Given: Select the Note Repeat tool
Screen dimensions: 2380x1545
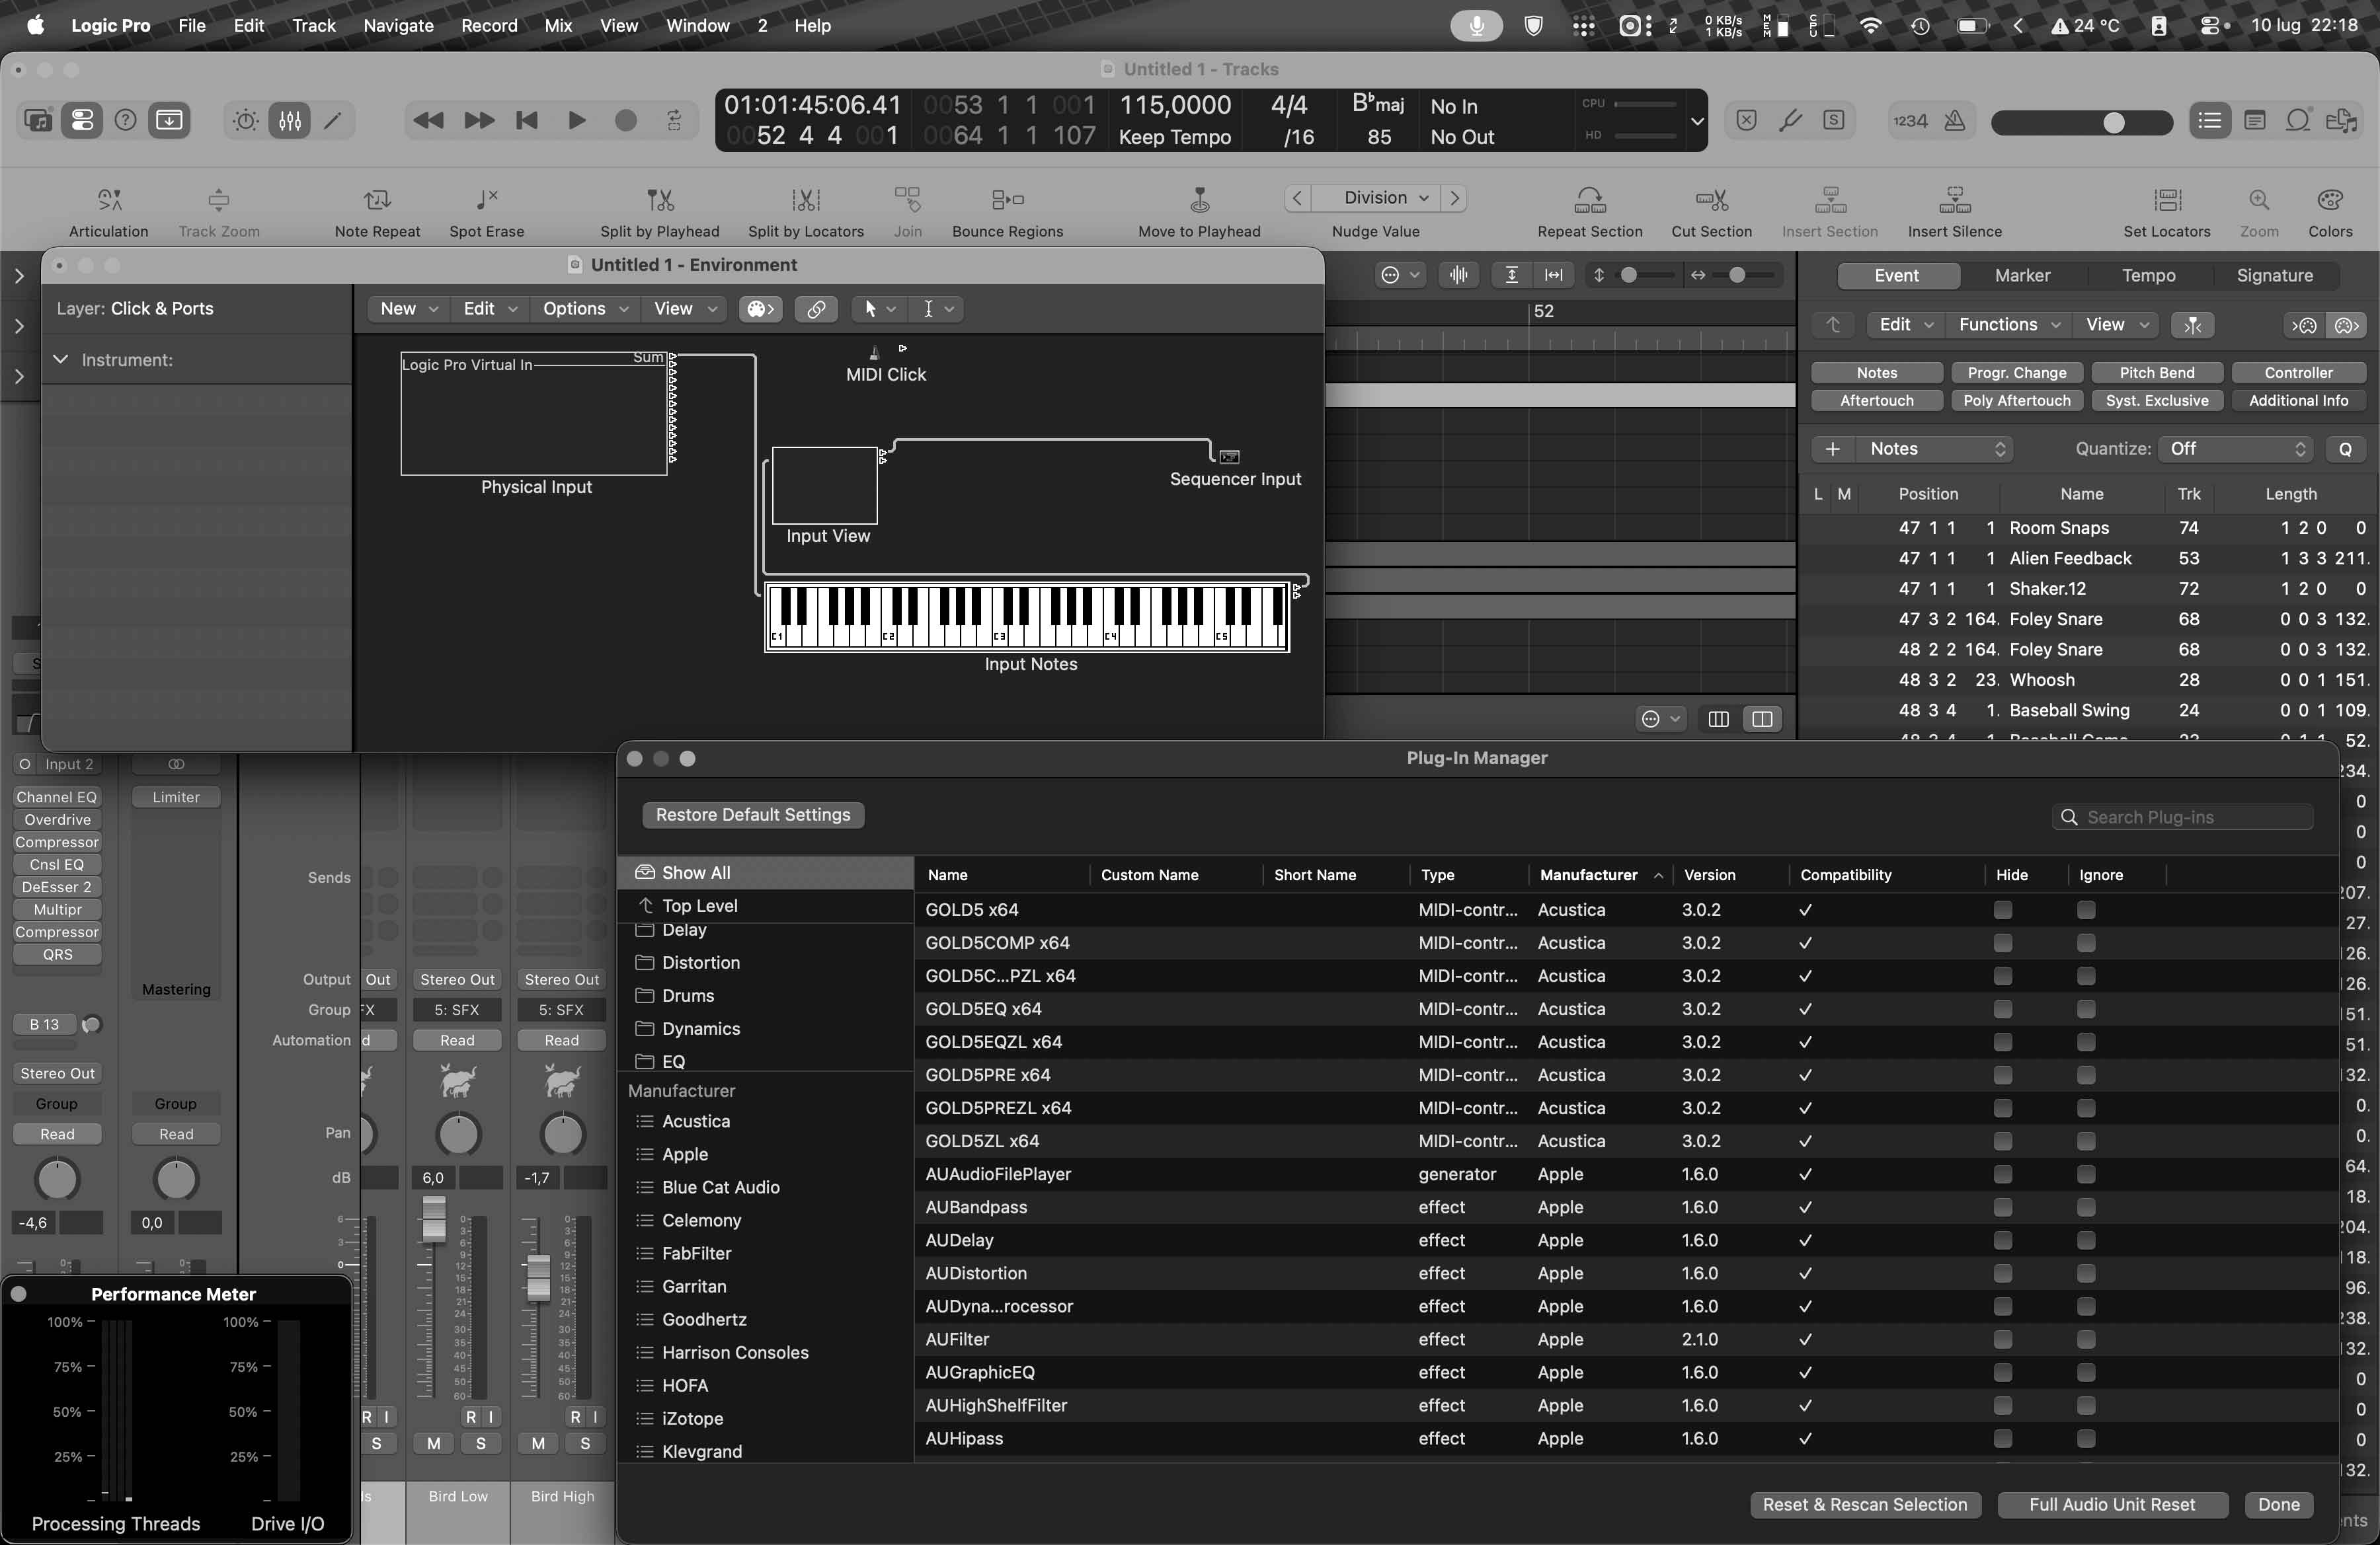Looking at the screenshot, I should 377,200.
